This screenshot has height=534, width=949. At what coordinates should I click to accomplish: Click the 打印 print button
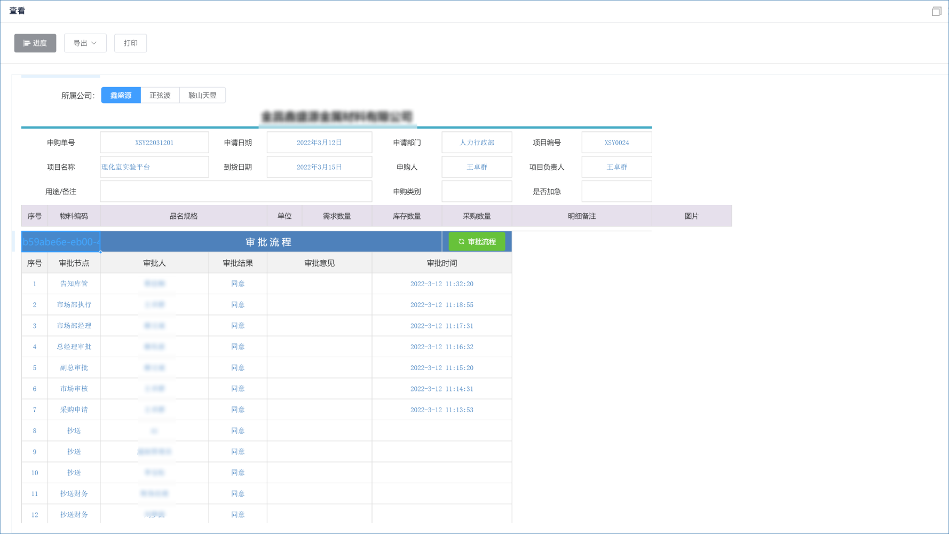[x=131, y=43]
